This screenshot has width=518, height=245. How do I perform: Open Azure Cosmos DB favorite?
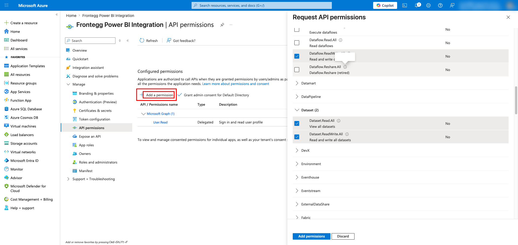coord(24,118)
